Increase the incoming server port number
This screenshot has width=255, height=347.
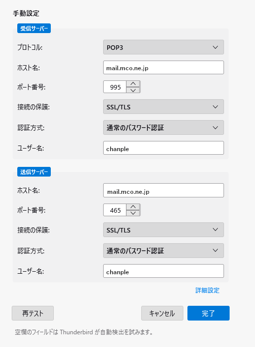tap(133, 84)
